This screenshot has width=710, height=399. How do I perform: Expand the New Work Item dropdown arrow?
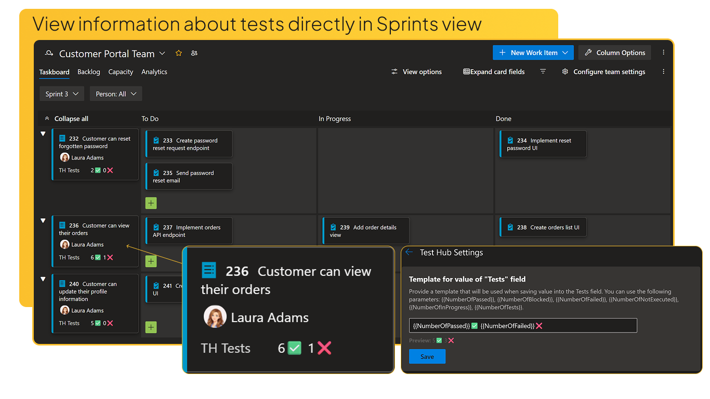tap(565, 52)
